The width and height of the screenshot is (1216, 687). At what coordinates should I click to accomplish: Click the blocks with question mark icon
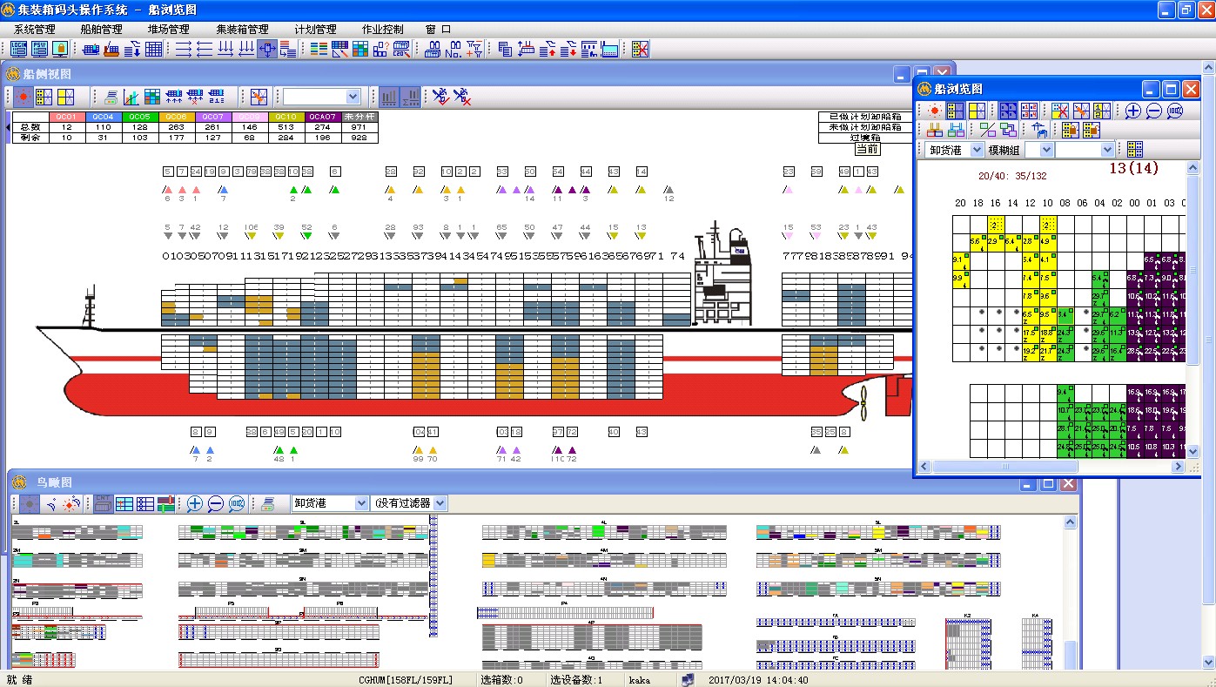point(381,49)
